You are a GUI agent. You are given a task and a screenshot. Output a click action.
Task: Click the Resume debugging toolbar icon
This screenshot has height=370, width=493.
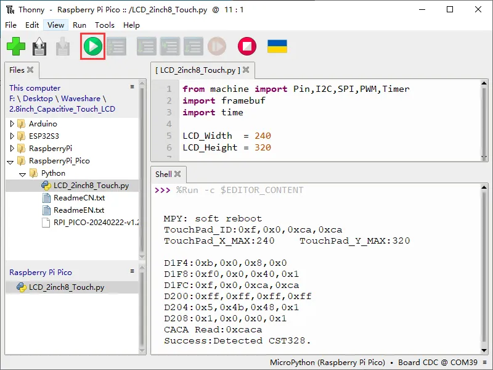tap(217, 46)
